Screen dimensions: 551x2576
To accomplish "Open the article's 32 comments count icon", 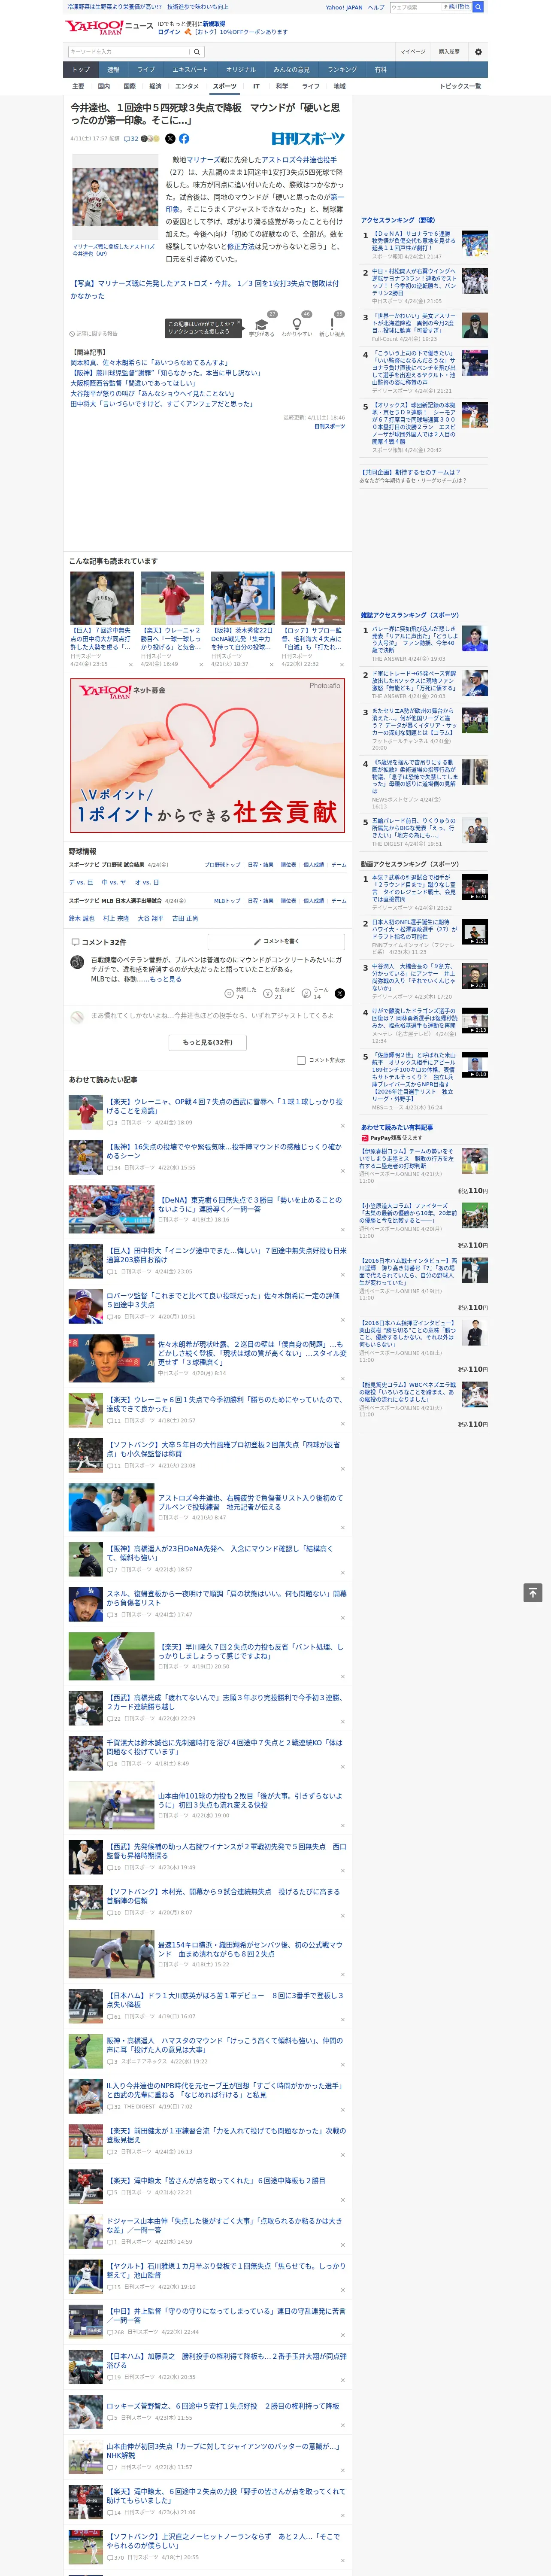I will click(131, 139).
